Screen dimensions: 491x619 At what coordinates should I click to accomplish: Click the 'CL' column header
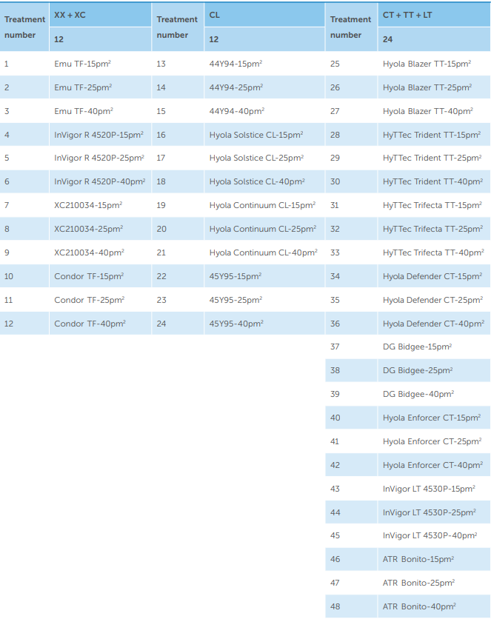pyautogui.click(x=264, y=15)
